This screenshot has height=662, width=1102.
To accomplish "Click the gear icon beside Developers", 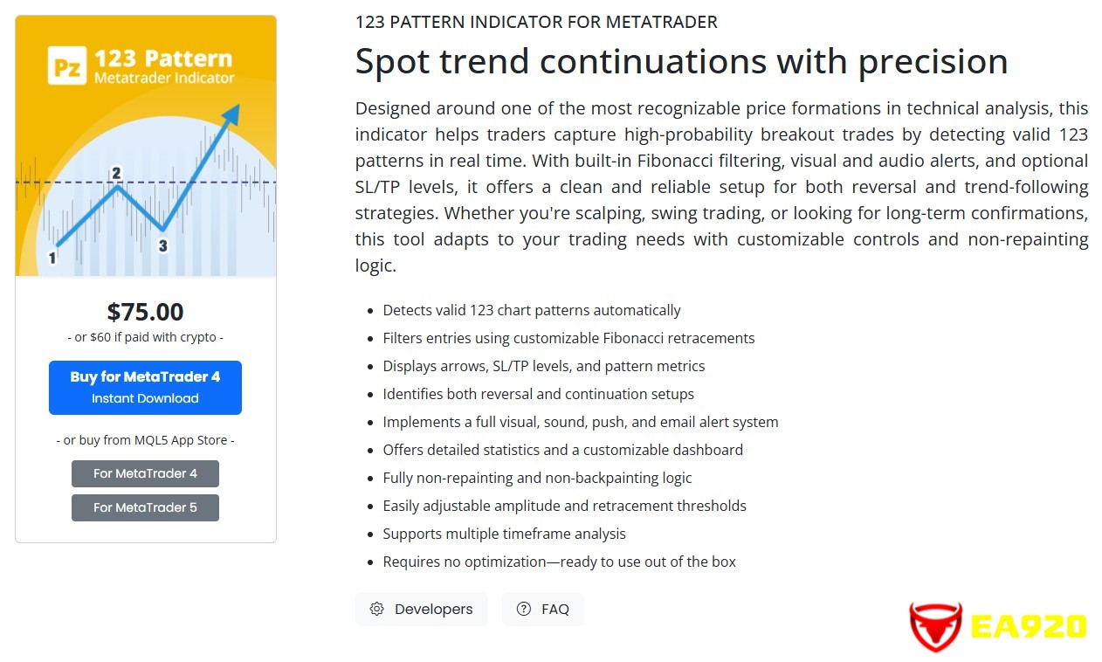I will coord(376,610).
